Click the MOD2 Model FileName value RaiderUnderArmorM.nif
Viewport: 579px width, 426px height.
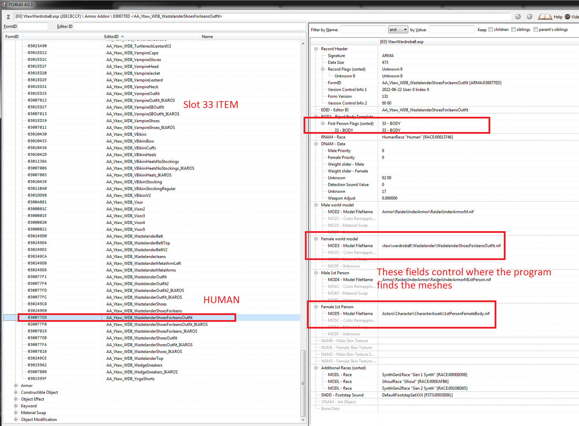tap(428, 212)
